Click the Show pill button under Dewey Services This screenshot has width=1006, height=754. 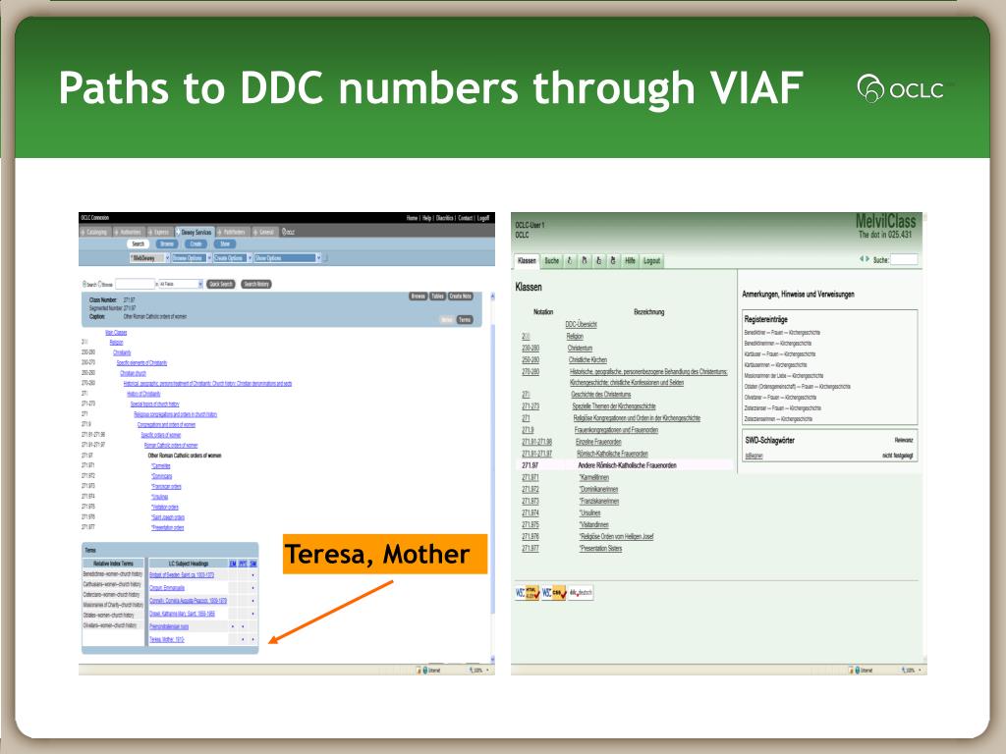tap(225, 244)
